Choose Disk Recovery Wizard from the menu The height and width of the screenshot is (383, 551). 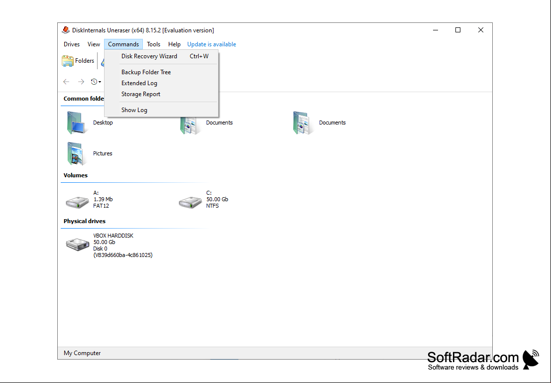pos(162,56)
